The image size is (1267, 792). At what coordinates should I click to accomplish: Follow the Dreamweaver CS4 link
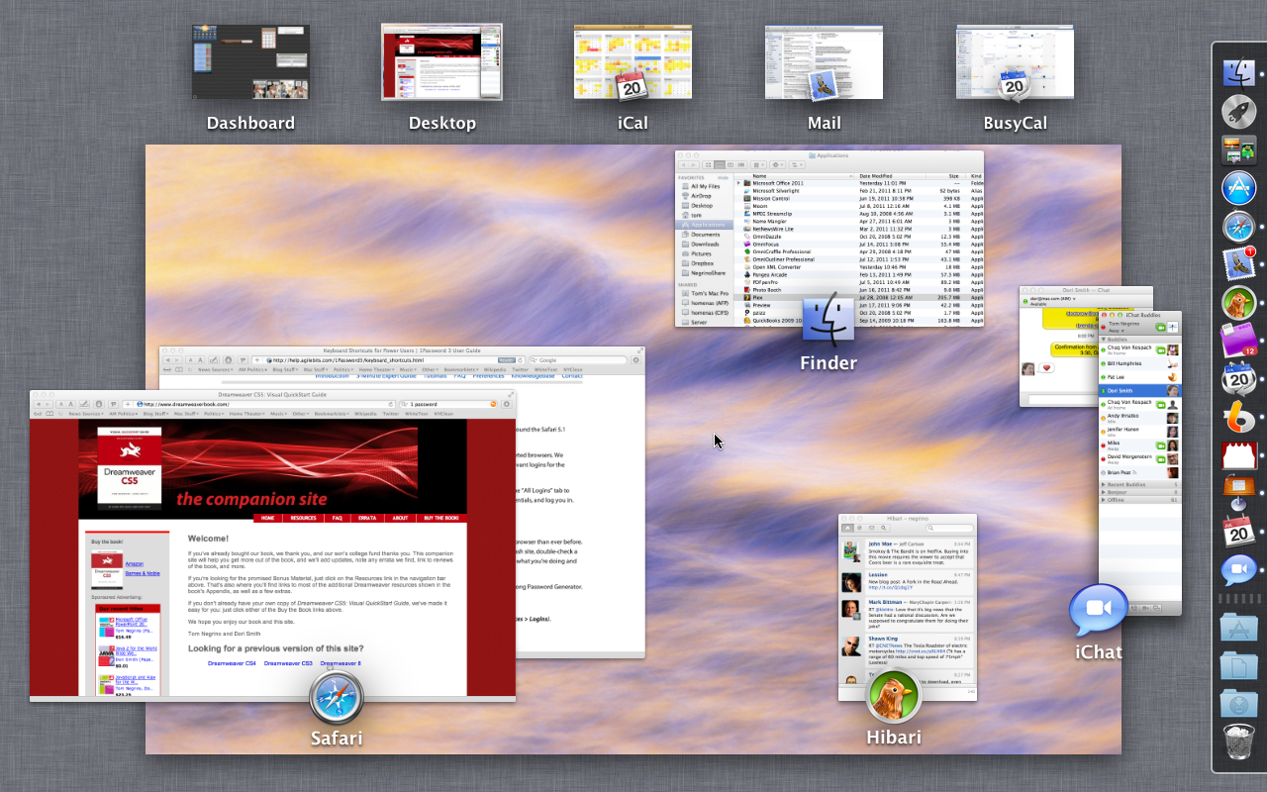[232, 663]
